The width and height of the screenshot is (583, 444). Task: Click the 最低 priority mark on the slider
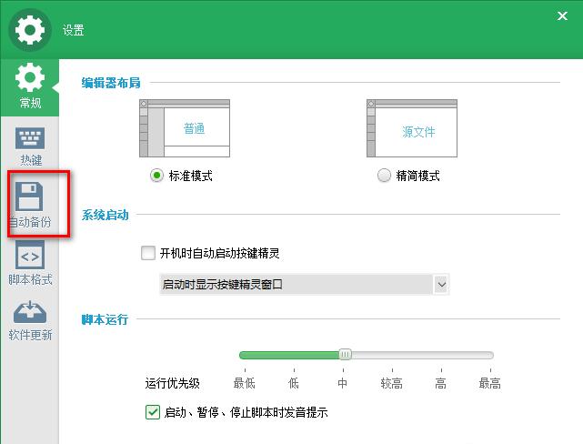point(244,355)
